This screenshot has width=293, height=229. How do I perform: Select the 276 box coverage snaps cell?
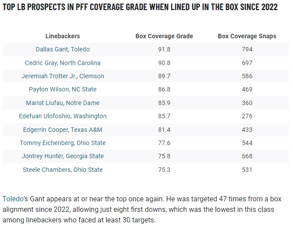(x=247, y=116)
